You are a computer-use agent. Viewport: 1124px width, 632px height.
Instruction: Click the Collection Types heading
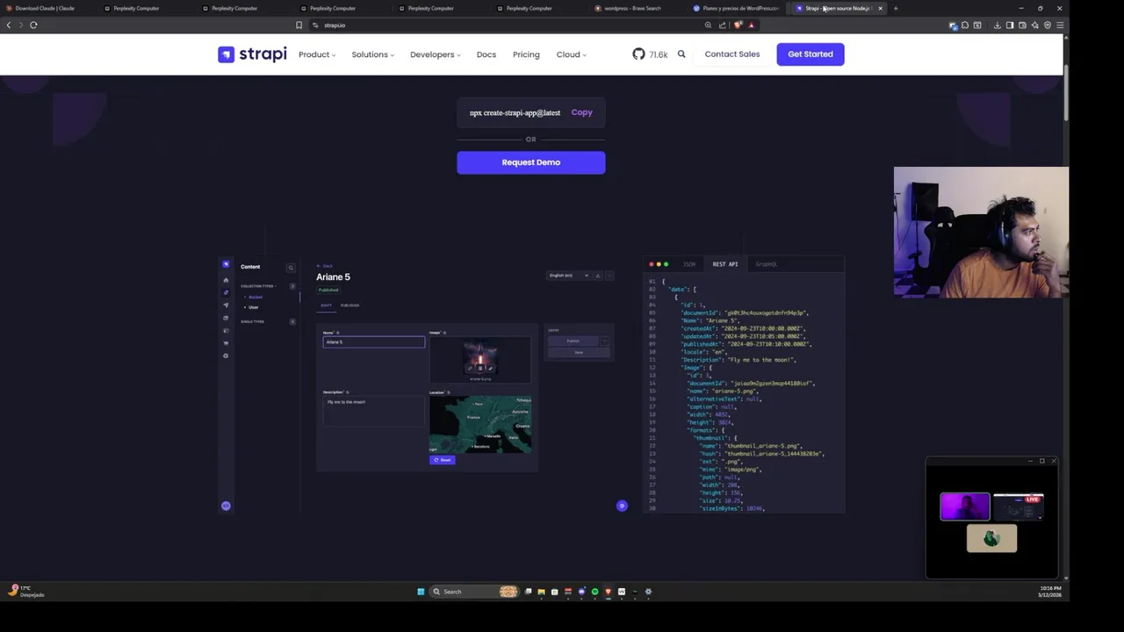tap(257, 286)
